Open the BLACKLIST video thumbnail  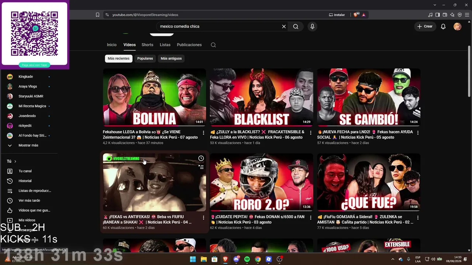[x=261, y=97]
